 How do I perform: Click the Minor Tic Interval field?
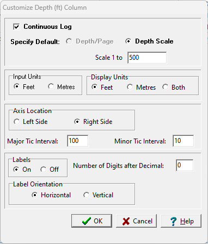click(183, 141)
